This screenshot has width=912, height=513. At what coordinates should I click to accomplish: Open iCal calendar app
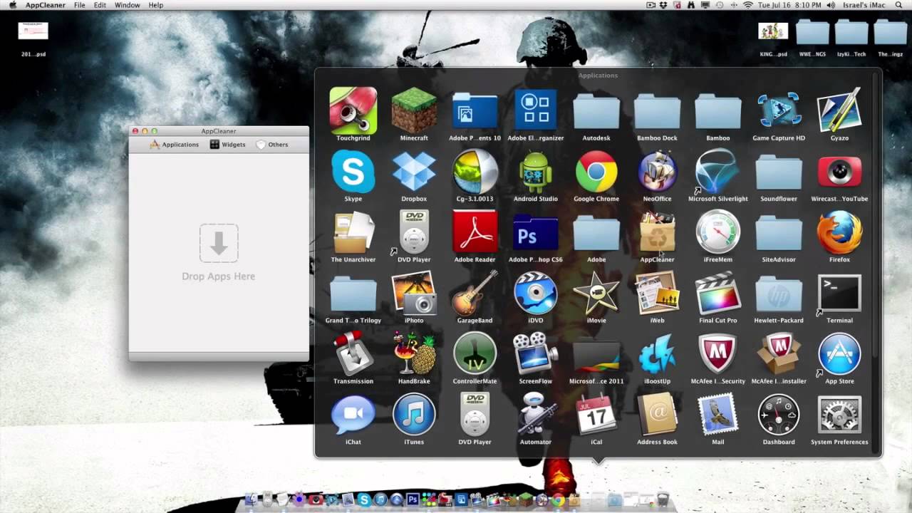coord(596,415)
